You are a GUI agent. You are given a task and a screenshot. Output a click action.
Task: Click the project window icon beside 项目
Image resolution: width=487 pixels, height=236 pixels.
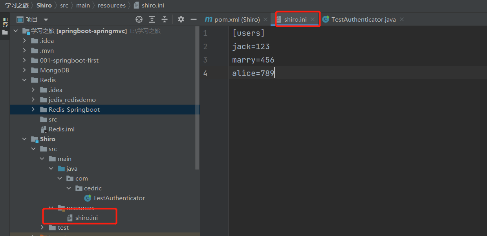(x=20, y=19)
